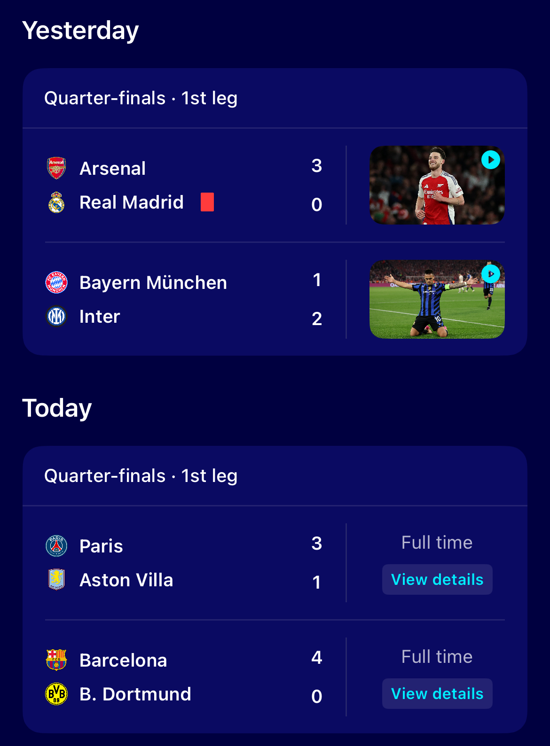Click the Borussia Dortmund BVB crest
The width and height of the screenshot is (550, 746).
point(56,694)
